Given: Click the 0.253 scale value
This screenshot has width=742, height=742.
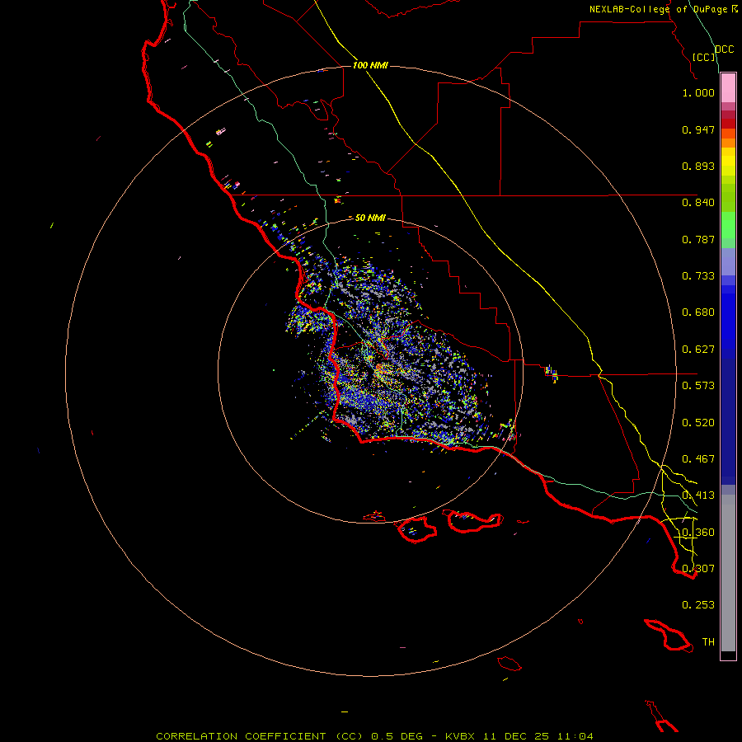Looking at the screenshot, I should point(698,605).
